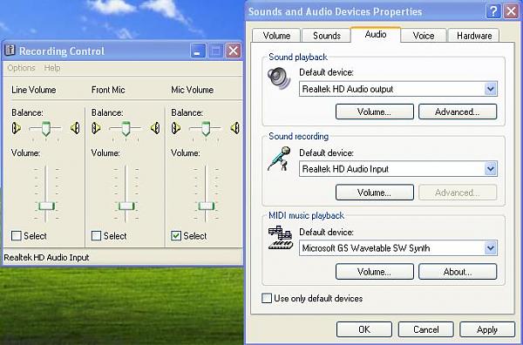Screen dimensions: 523x345
Task: Click the Line Volume column heading
Action: click(34, 90)
